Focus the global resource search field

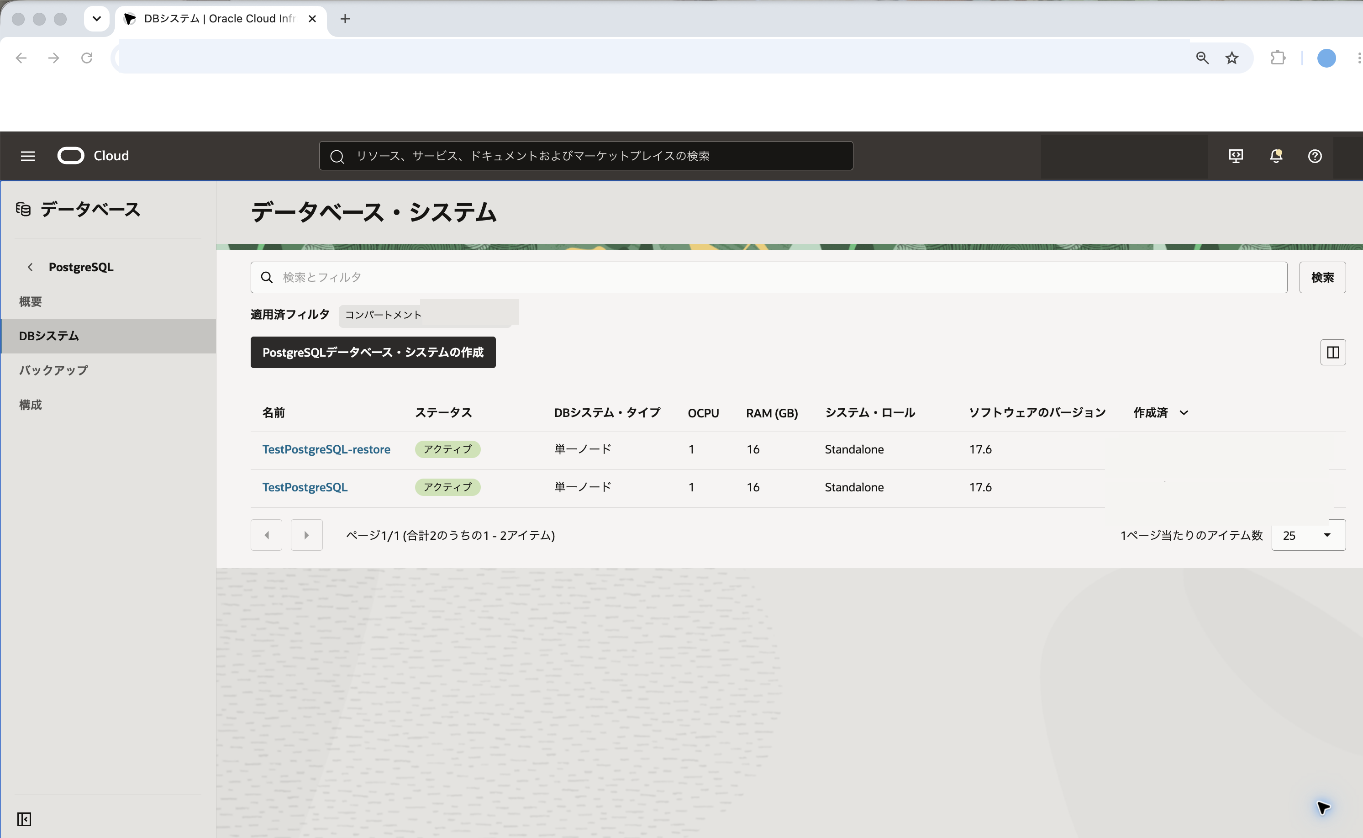pos(586,156)
